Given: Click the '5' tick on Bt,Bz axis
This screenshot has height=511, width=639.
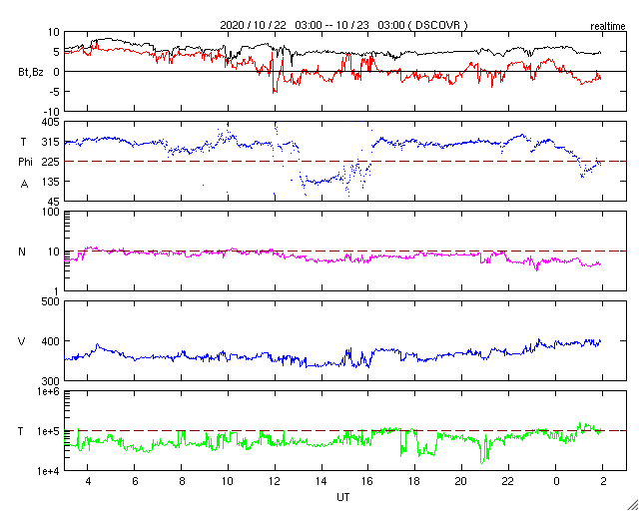Looking at the screenshot, I should (x=57, y=52).
